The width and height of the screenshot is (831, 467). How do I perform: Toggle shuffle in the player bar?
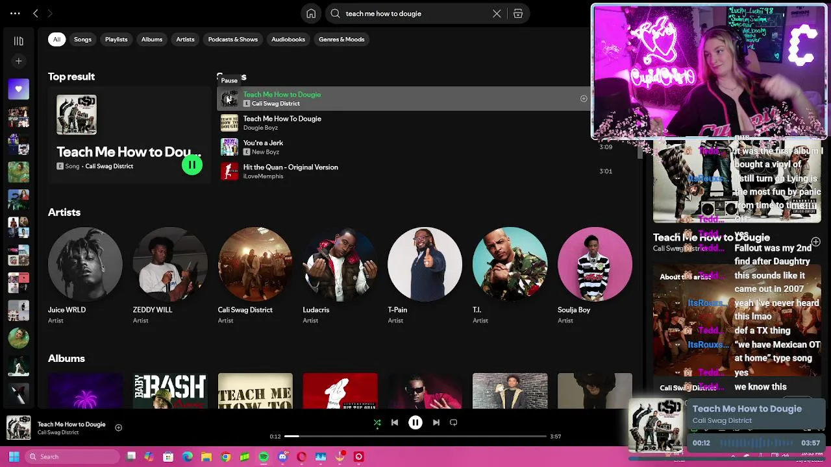point(377,423)
